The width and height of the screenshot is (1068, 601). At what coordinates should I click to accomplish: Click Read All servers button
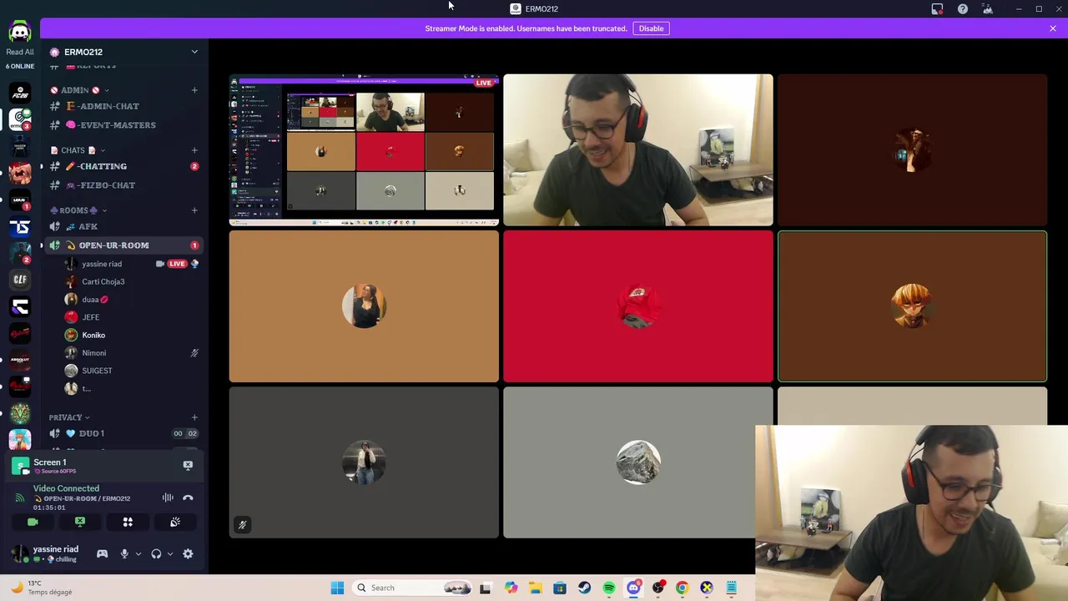(x=20, y=52)
